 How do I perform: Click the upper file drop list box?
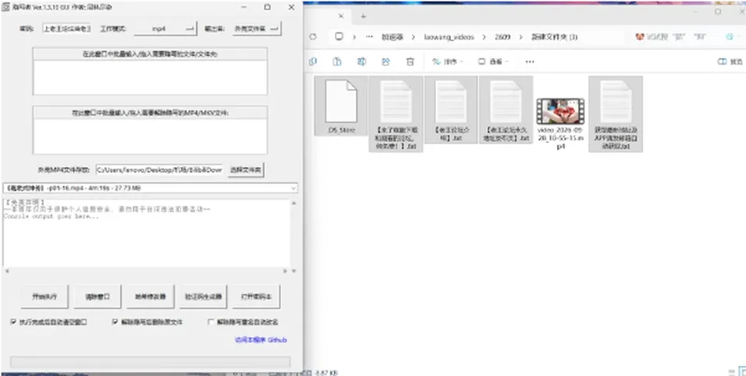coord(150,77)
